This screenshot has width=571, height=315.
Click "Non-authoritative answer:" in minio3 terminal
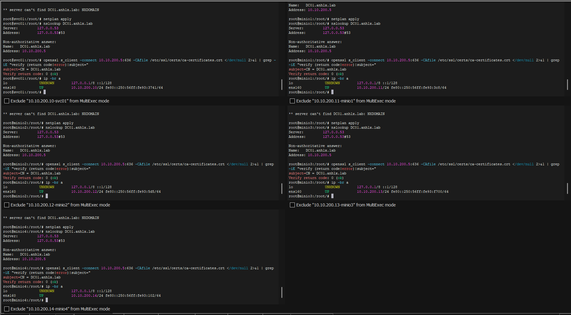[315, 146]
